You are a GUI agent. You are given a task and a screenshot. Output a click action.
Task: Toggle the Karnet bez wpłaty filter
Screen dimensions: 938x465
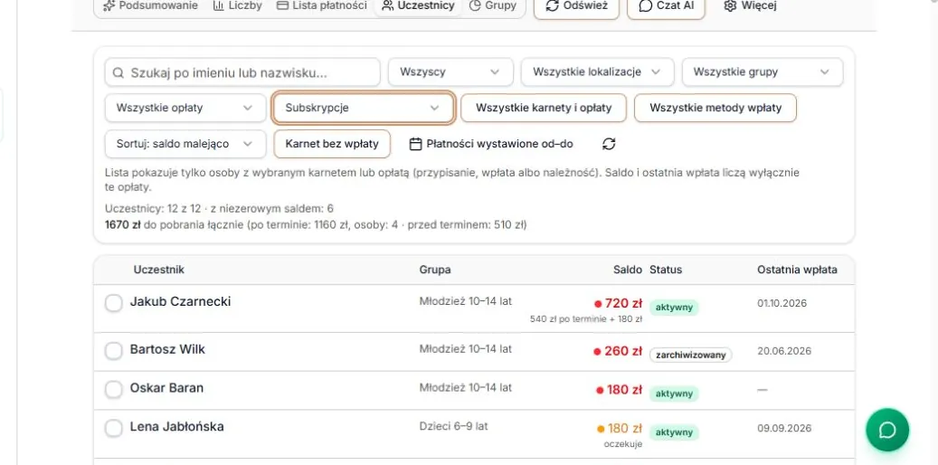[x=332, y=144]
